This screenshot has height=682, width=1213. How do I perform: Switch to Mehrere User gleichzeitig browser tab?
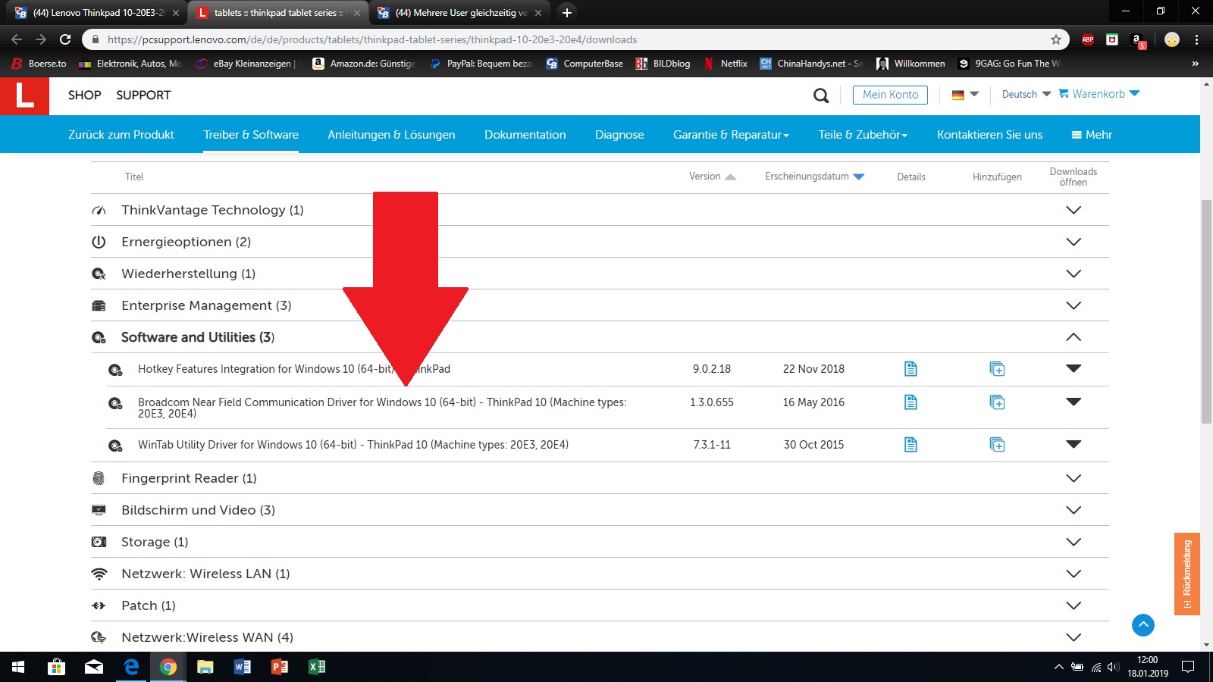point(459,13)
